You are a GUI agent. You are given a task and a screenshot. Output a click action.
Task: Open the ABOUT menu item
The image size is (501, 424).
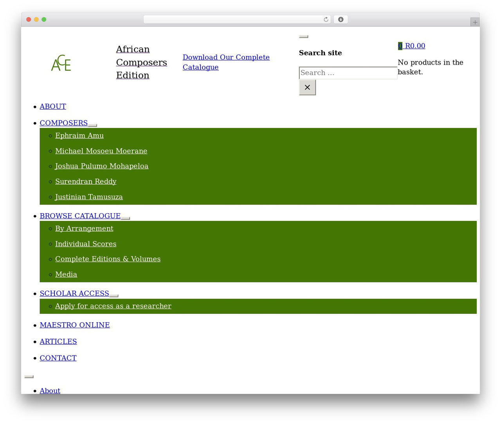53,106
